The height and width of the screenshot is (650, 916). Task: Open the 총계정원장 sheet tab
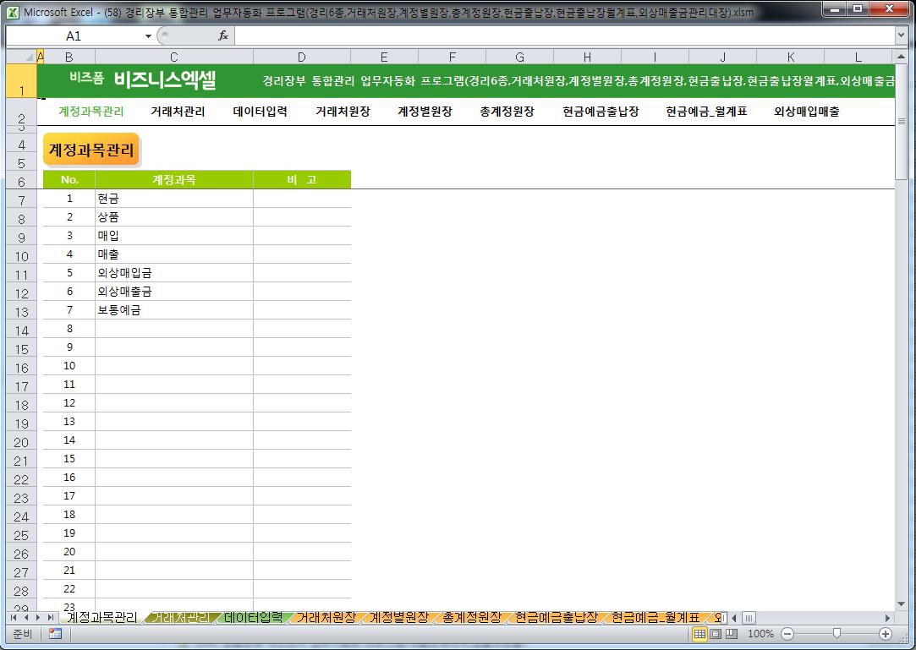472,617
